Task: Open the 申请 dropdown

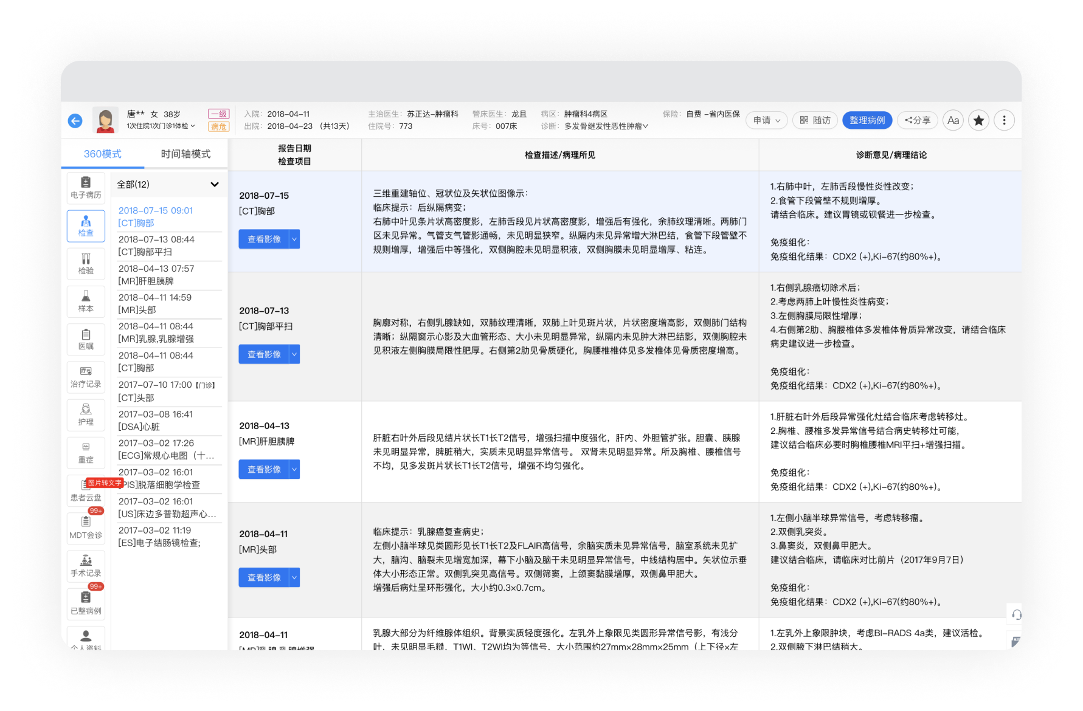Action: (766, 120)
